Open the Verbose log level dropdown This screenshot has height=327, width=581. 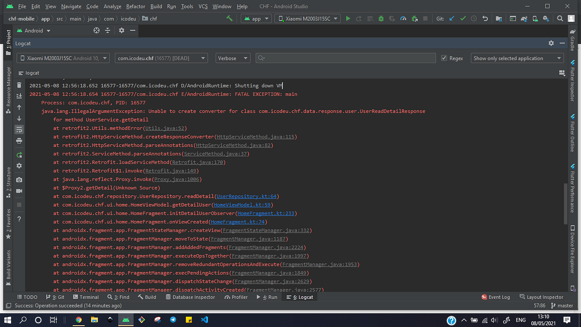coord(233,58)
